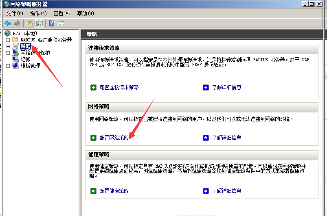
Task: Toggle the show/hide console tree icon
Action: pos(39,23)
